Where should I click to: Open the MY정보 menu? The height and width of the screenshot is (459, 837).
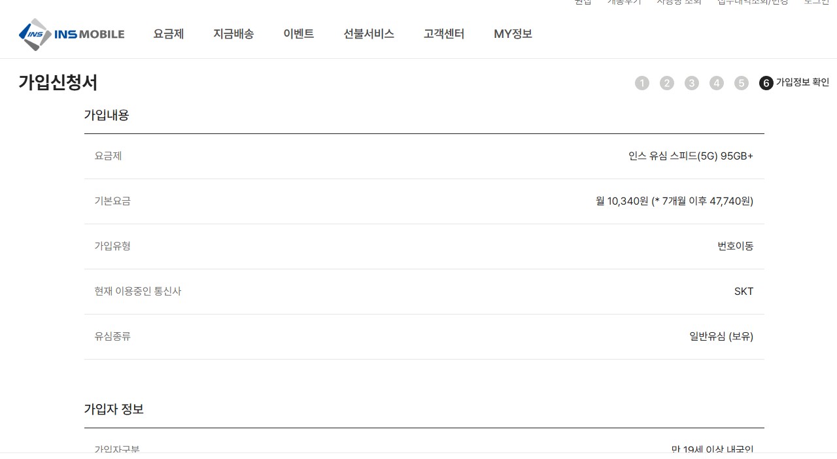point(513,34)
